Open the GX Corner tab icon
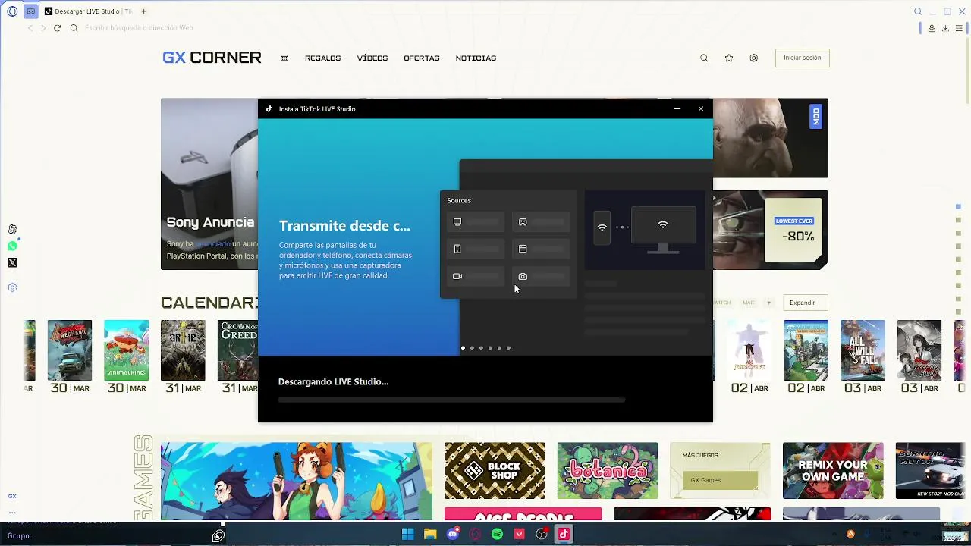 (31, 11)
